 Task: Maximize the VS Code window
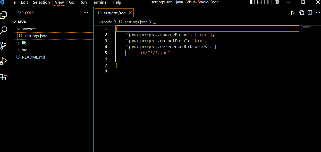click(x=303, y=2)
